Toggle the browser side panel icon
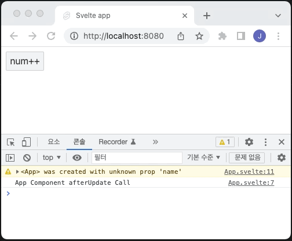Screen dimensions: 292x241 pyautogui.click(x=241, y=36)
